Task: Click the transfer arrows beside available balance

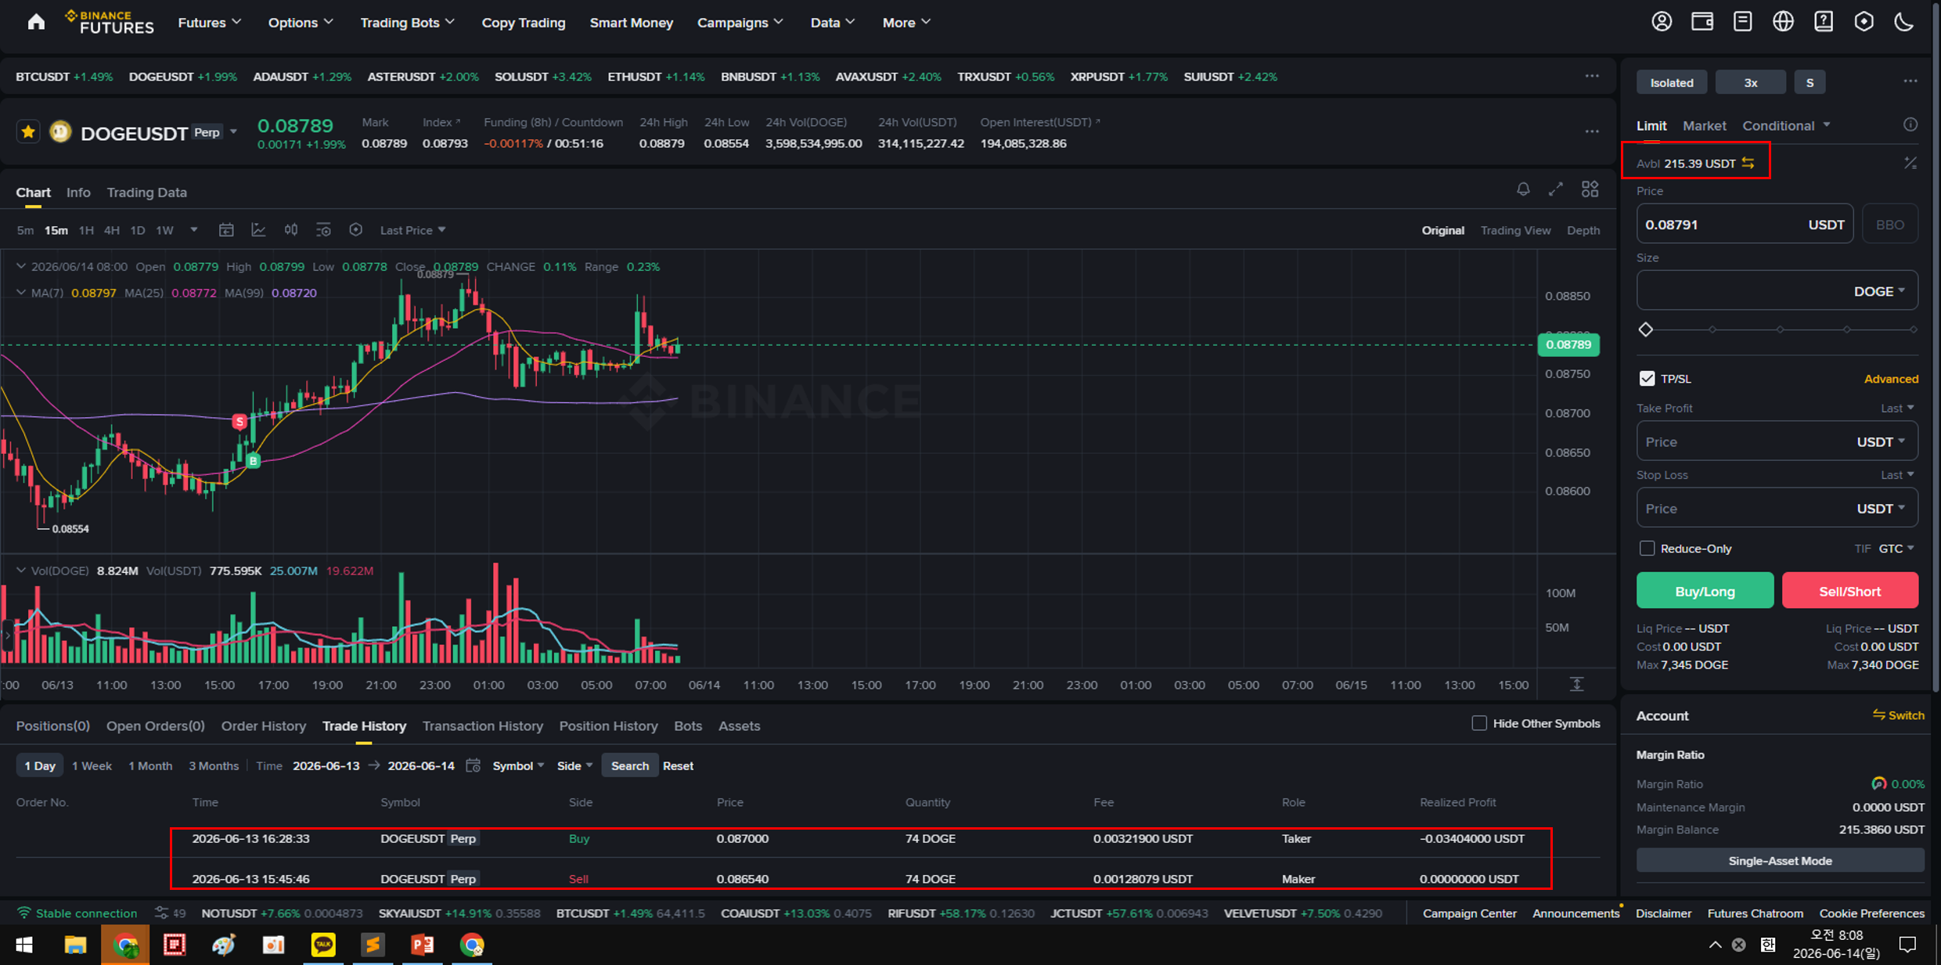Action: pyautogui.click(x=1748, y=163)
